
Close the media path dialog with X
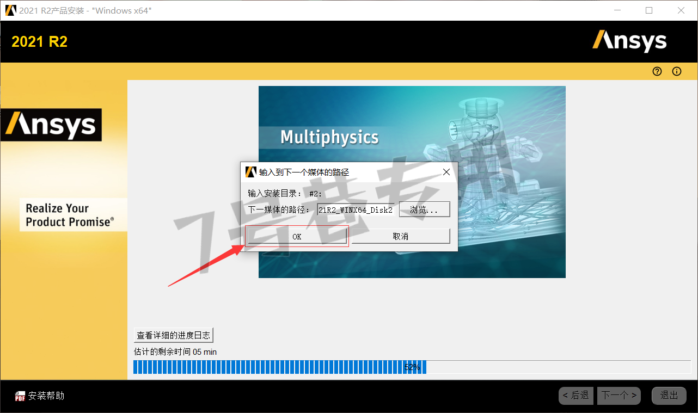click(x=446, y=172)
